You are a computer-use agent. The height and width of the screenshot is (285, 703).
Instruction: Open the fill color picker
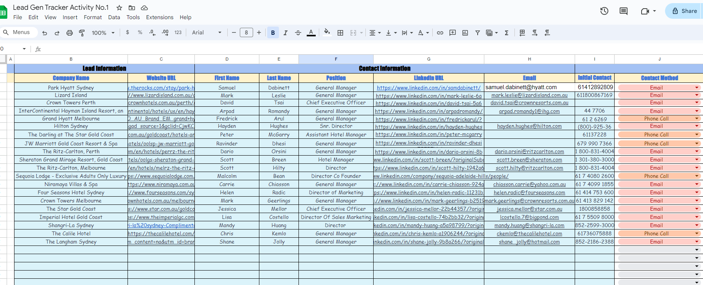[x=327, y=32]
